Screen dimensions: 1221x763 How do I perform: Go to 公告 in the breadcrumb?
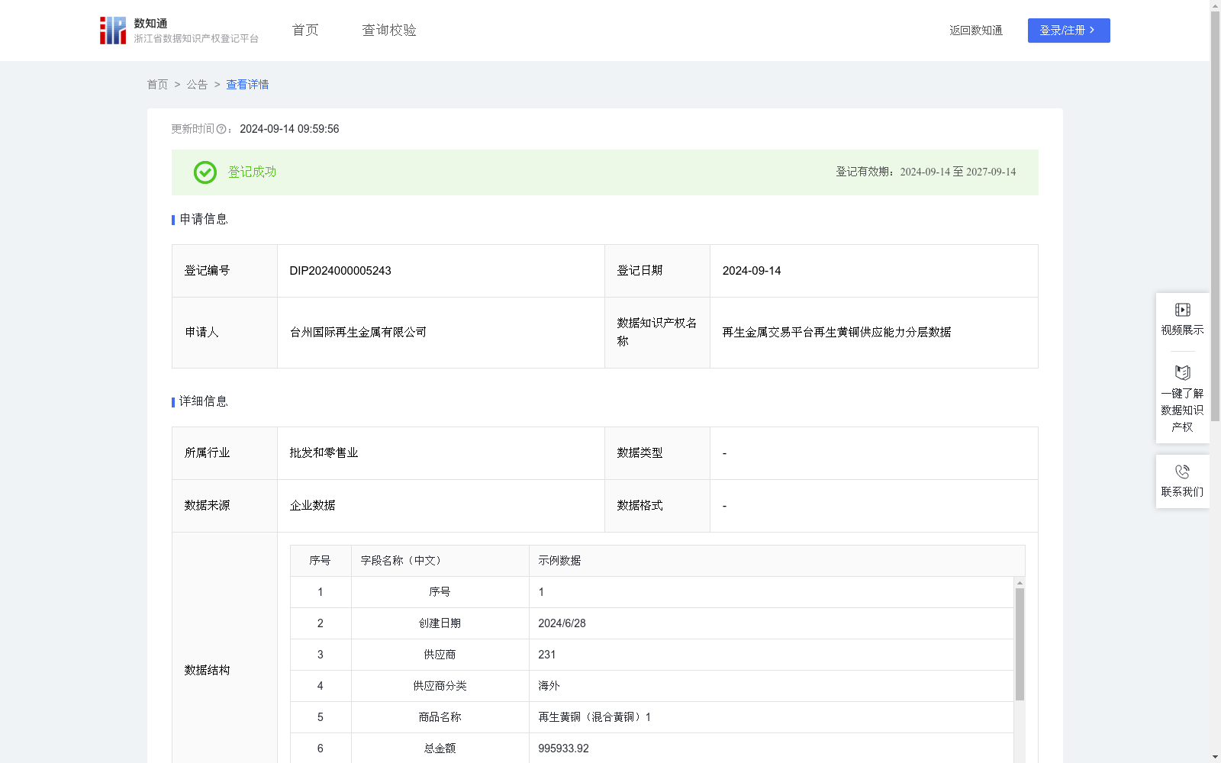coord(197,85)
